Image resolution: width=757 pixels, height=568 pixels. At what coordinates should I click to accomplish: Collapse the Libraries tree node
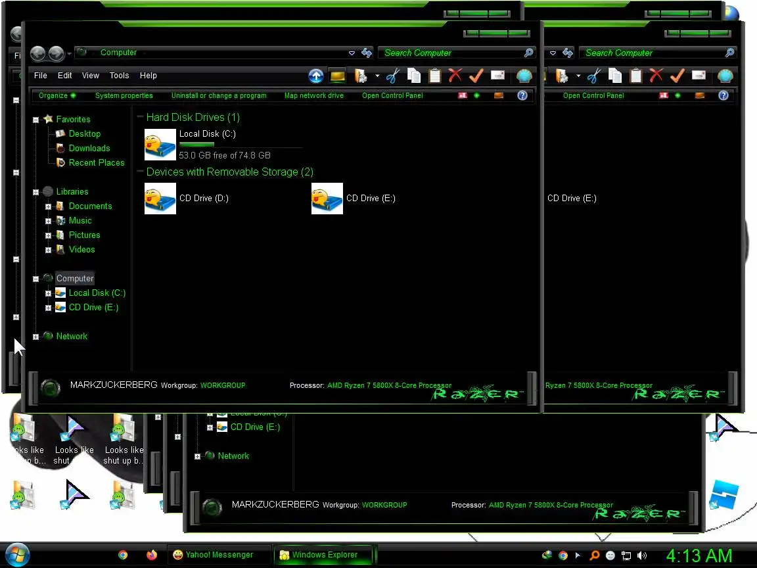click(x=35, y=192)
